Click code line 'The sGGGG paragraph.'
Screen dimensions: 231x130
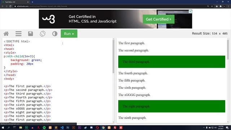click(27, 109)
